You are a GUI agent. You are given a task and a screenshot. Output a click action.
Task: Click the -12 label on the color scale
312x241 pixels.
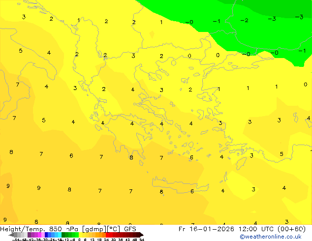(x=67, y=240)
